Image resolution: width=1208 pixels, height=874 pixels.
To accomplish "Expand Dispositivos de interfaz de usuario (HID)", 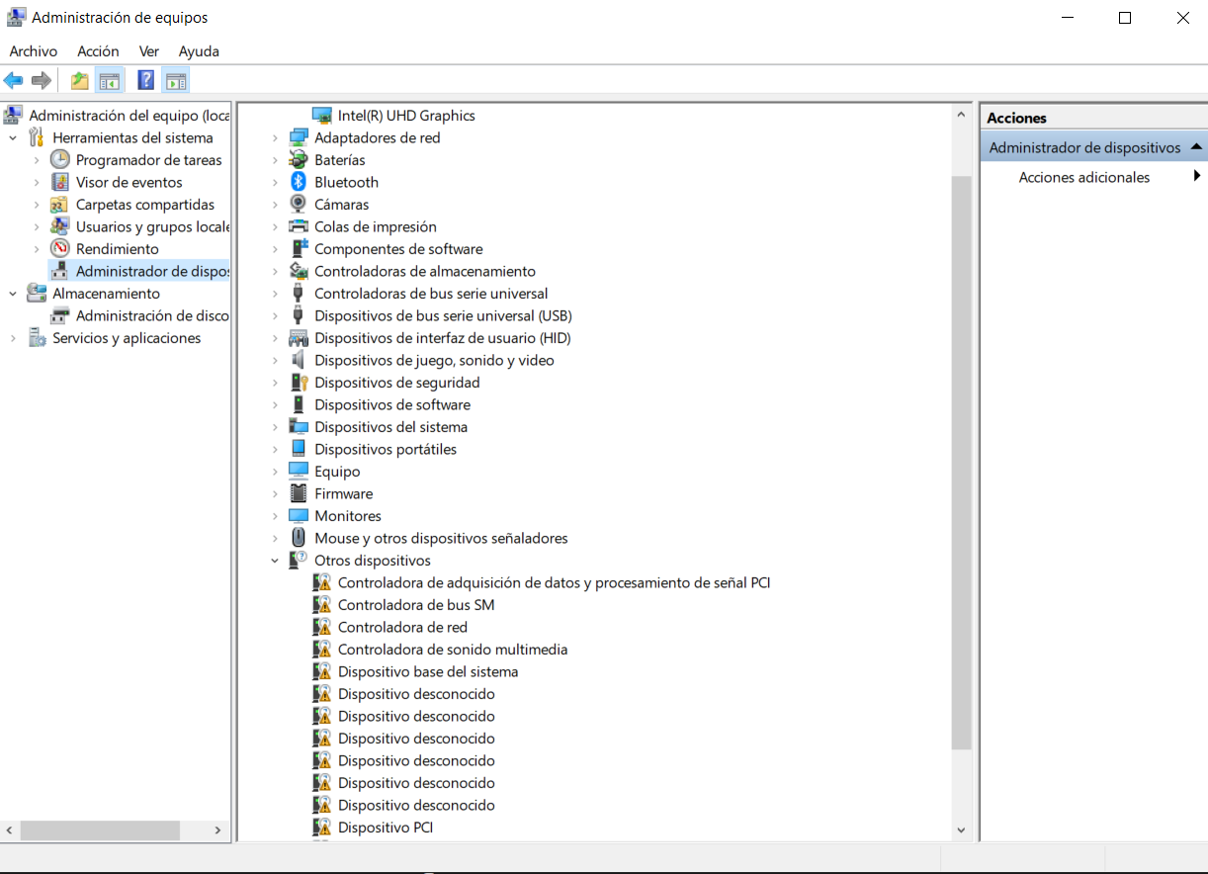I will coord(276,338).
